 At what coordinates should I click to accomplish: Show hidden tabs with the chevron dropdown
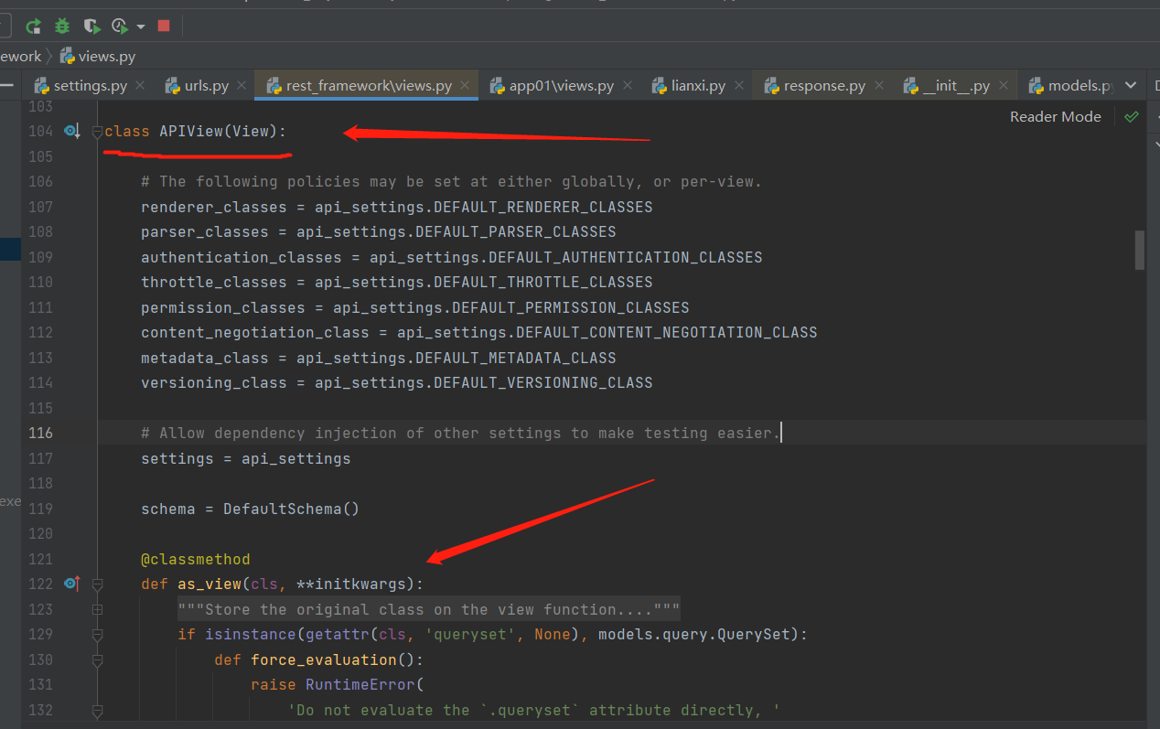tap(1131, 86)
